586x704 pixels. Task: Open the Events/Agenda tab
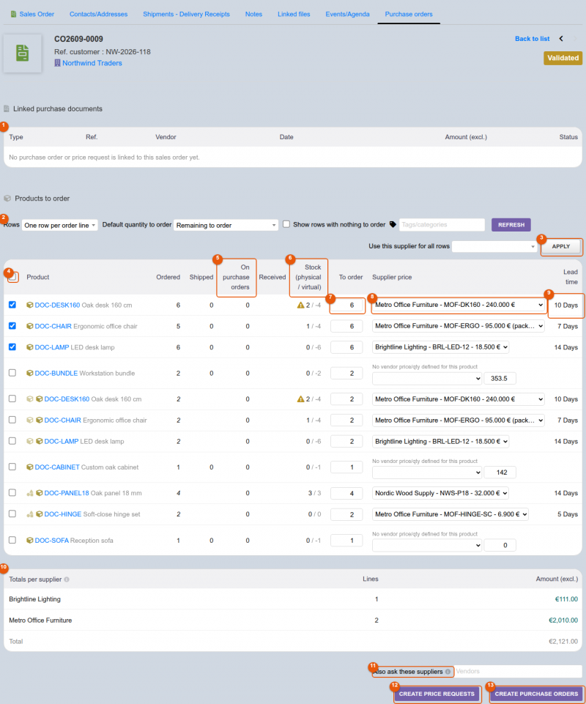[347, 15]
